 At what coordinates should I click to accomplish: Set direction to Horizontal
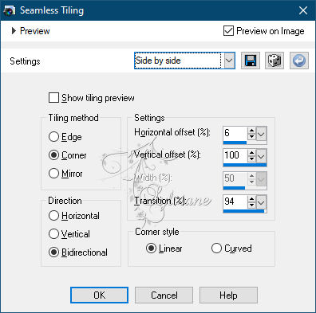(53, 216)
